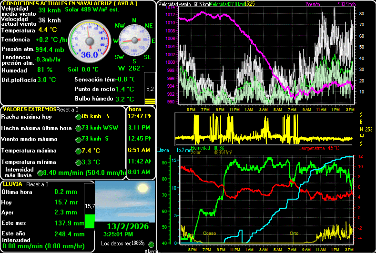The height and width of the screenshot is (253, 376).
Task: Click green dot beside Racha máxima hoy
Action: (x=79, y=117)
